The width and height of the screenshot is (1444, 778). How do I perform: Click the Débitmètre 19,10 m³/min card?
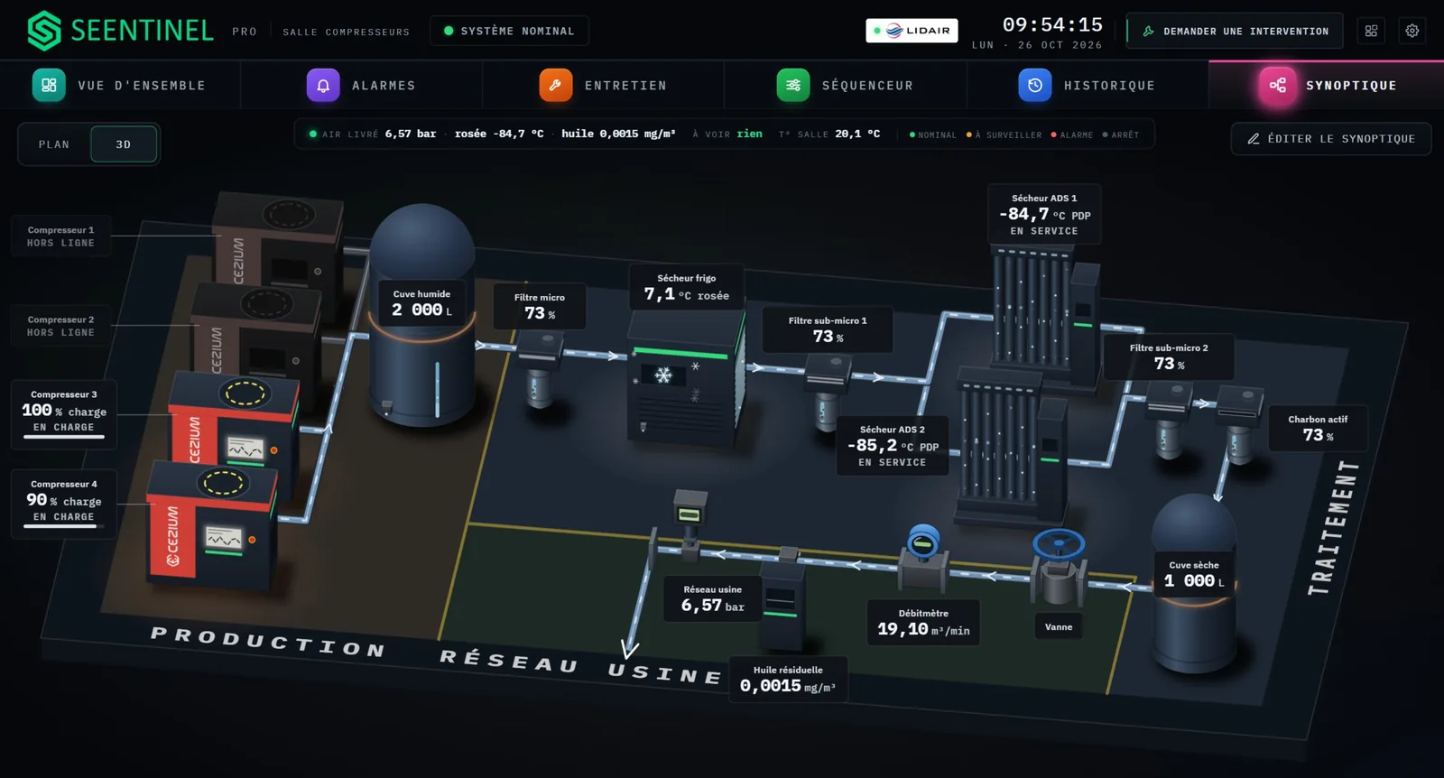(x=923, y=623)
